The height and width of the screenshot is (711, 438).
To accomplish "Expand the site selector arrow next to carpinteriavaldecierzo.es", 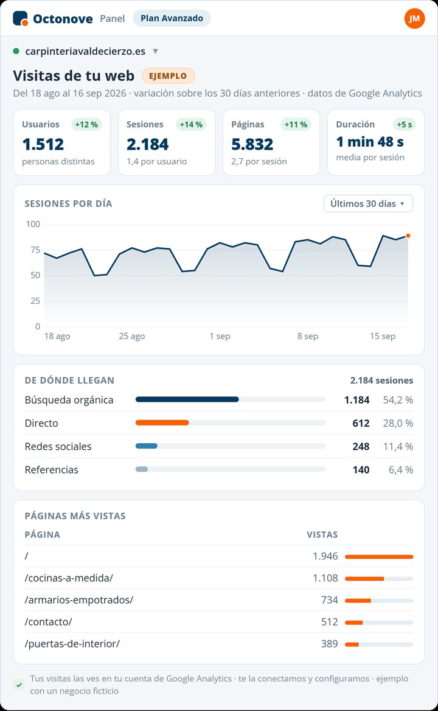I will click(x=155, y=51).
